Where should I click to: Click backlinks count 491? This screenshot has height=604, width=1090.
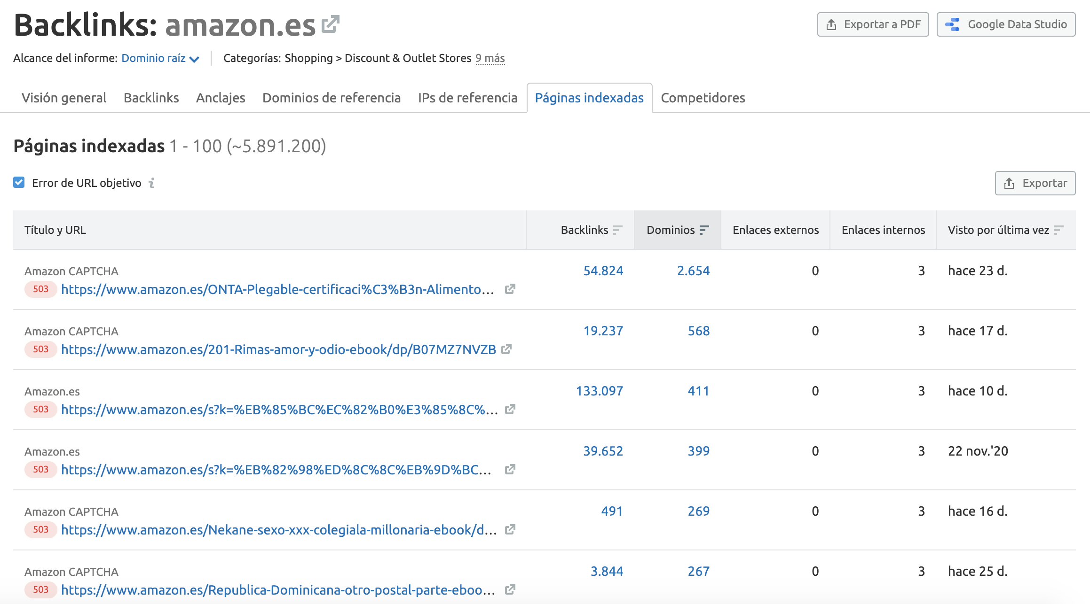click(612, 511)
